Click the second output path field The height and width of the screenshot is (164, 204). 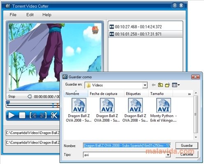click(33, 143)
